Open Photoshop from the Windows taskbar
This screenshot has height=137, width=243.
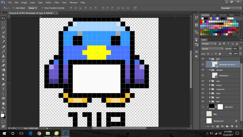65,133
